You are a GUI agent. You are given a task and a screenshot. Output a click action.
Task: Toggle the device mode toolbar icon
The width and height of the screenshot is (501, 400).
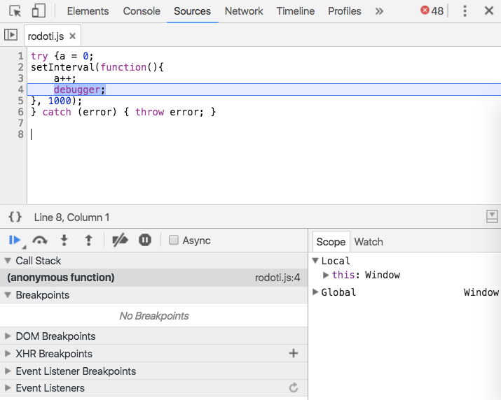pyautogui.click(x=39, y=11)
